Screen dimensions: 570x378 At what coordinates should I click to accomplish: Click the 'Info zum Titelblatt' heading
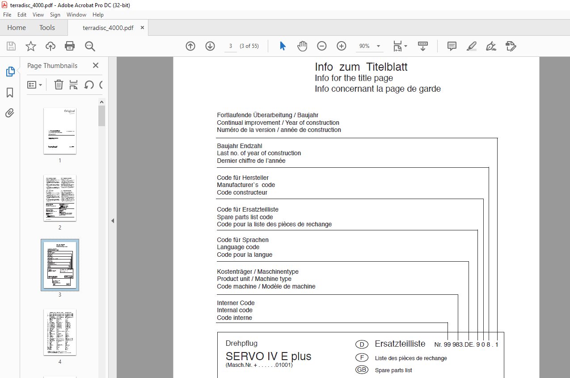pos(361,67)
